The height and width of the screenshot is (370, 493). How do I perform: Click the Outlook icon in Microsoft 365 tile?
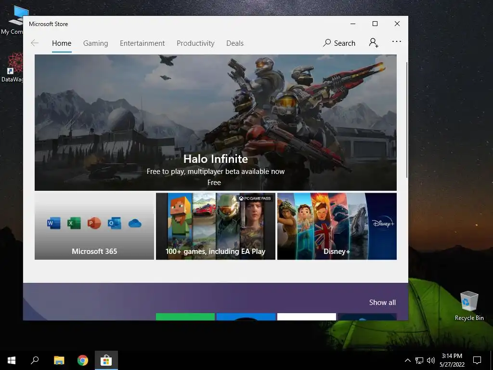tap(114, 223)
